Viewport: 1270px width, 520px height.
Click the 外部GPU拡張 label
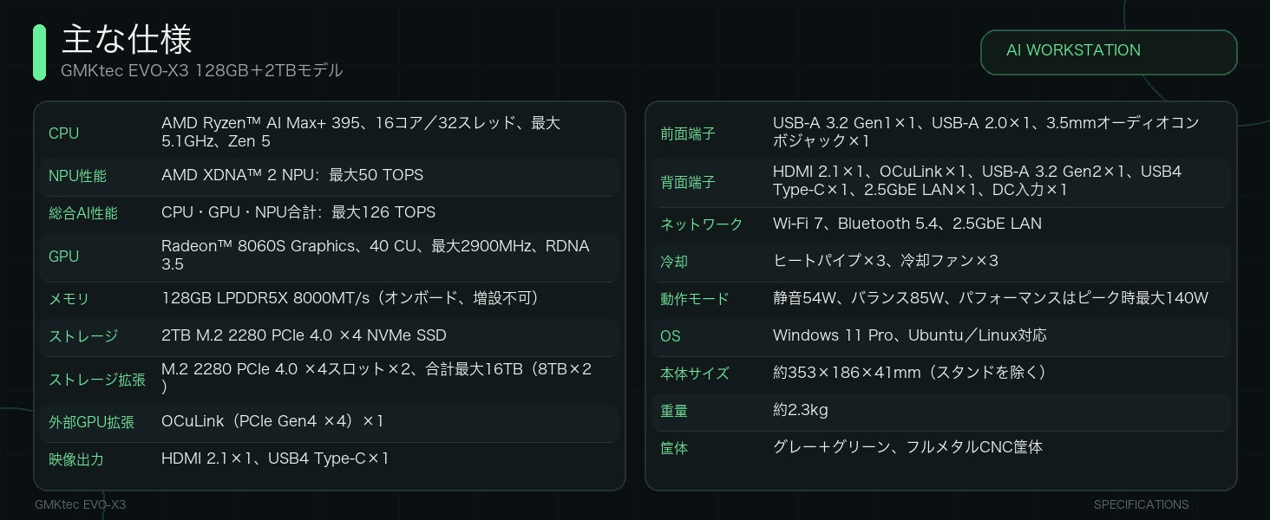(x=91, y=423)
